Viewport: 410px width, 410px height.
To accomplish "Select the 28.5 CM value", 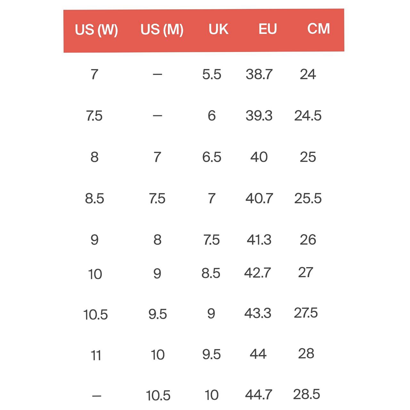I will [307, 394].
